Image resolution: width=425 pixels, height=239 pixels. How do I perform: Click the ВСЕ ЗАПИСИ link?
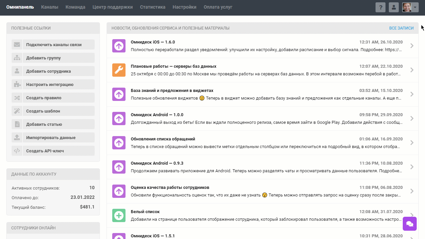[x=401, y=28]
